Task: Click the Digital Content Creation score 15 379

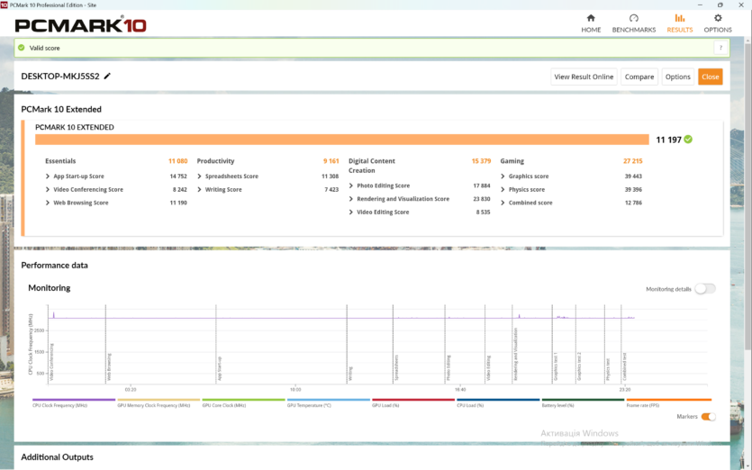Action: pyautogui.click(x=481, y=160)
